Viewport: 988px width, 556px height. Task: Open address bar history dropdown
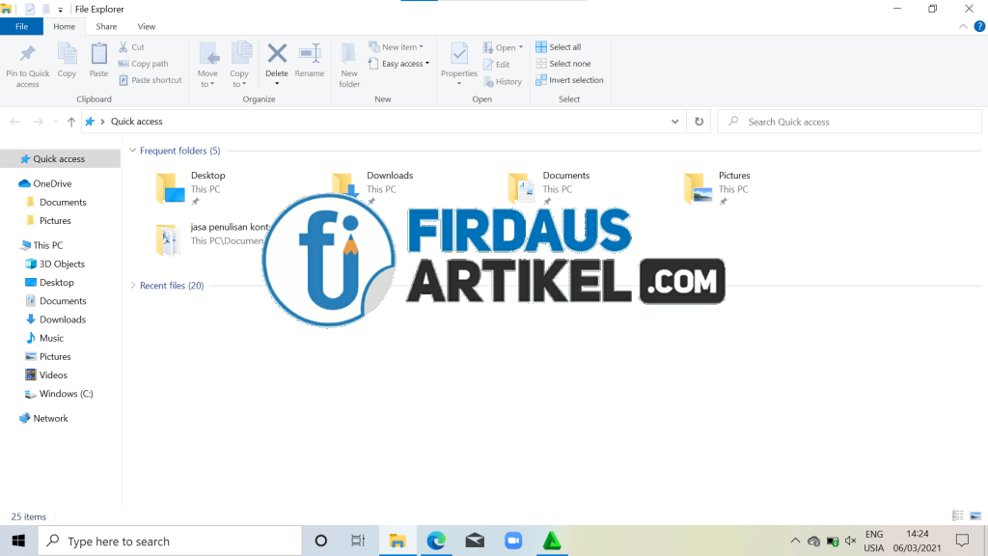pos(674,122)
